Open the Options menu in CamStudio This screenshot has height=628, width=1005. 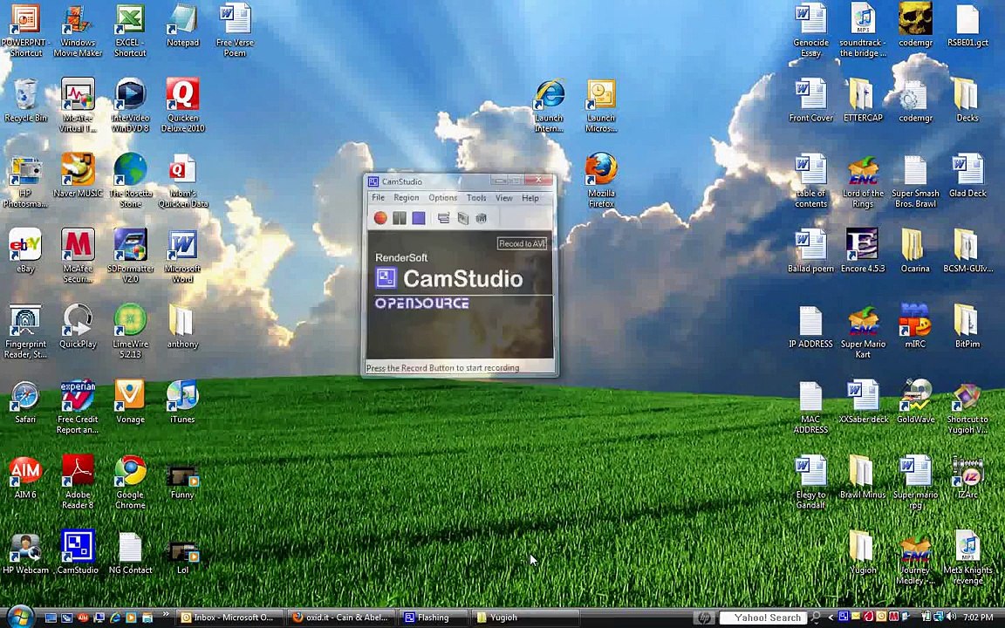442,198
